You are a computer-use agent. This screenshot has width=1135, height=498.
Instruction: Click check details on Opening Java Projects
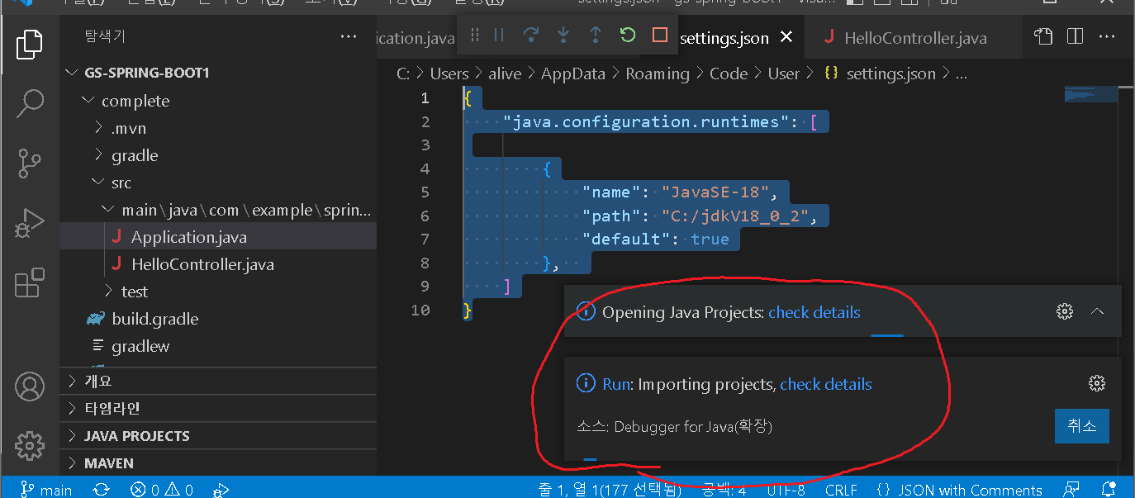(x=814, y=312)
